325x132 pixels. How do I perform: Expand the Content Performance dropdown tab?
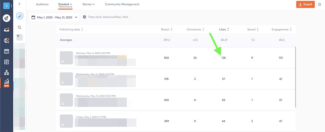coord(65,5)
